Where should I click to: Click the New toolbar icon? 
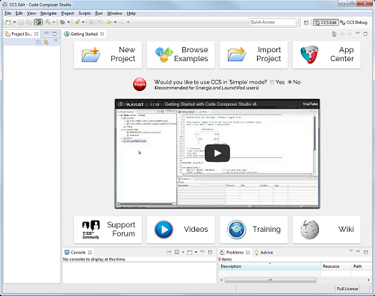point(8,22)
